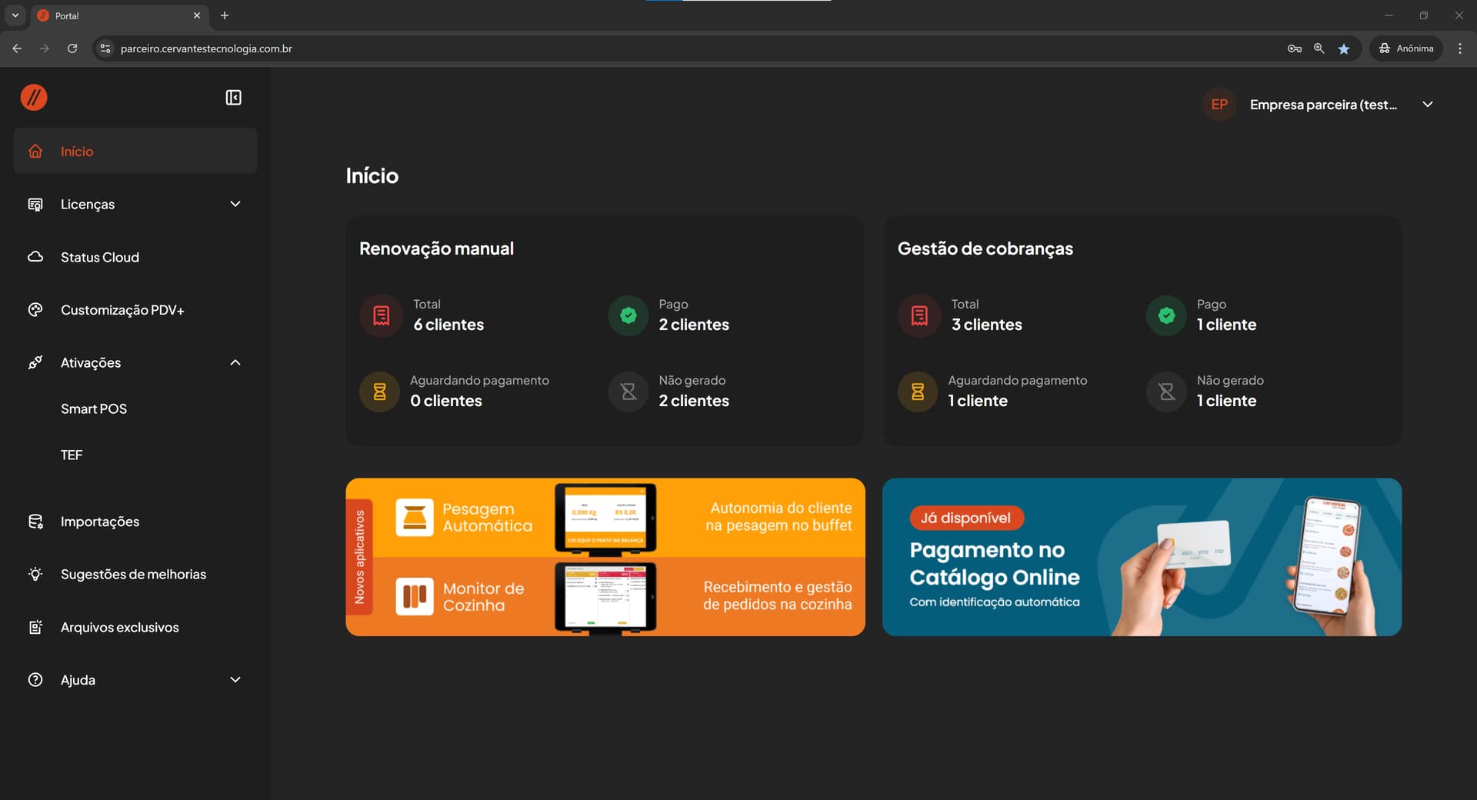Click the Status Cloud icon in sidebar
The image size is (1477, 800).
point(35,257)
